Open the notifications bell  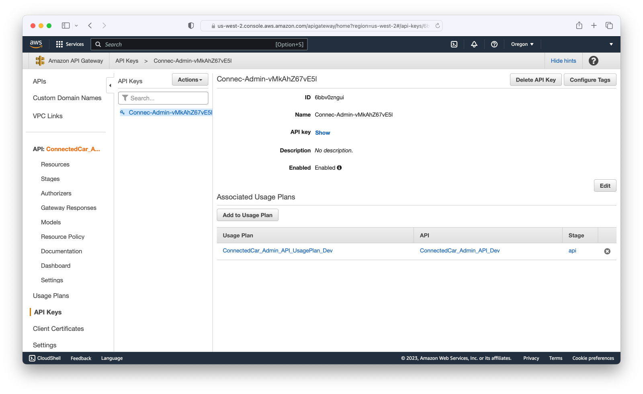pyautogui.click(x=474, y=44)
